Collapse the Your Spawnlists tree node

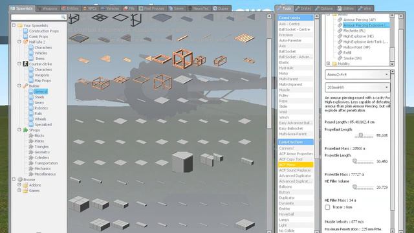point(14,25)
